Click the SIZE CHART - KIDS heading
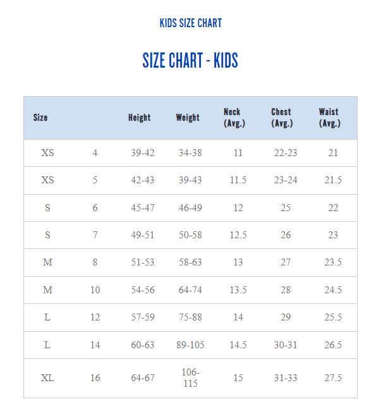381x414 pixels. click(190, 61)
